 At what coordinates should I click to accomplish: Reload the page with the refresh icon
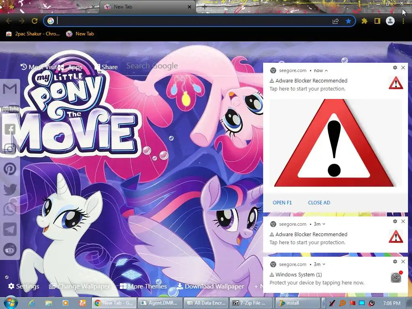(35, 21)
